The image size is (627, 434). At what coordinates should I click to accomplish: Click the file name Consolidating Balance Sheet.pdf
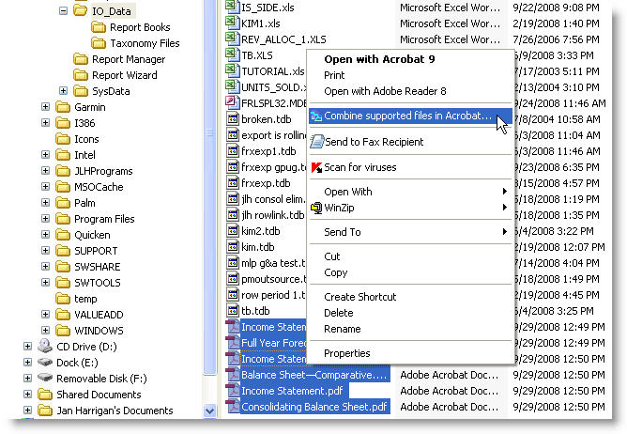click(313, 407)
